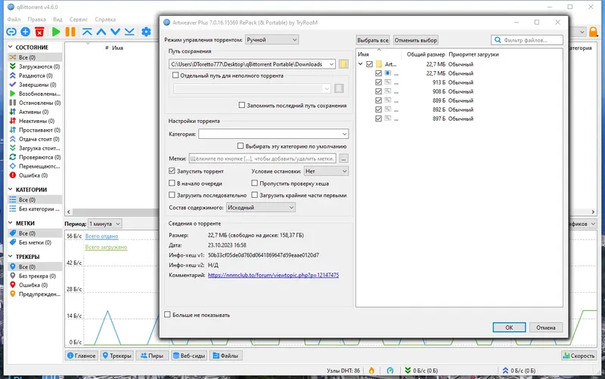Click the Отменить выбор button
Viewport: 605px width, 379px height.
coord(415,40)
